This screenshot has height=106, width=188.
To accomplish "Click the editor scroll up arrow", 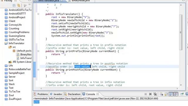I will point(181,5).
